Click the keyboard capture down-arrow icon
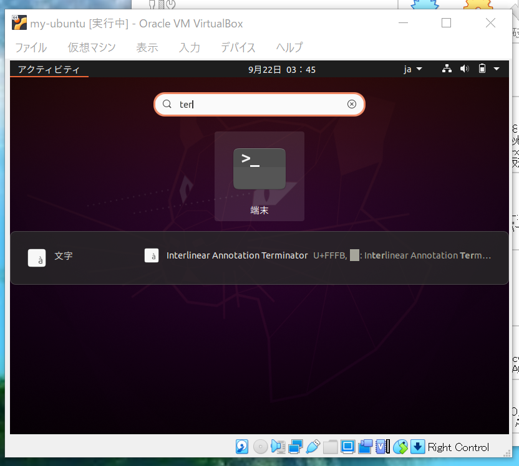This screenshot has height=466, width=519. pos(417,447)
